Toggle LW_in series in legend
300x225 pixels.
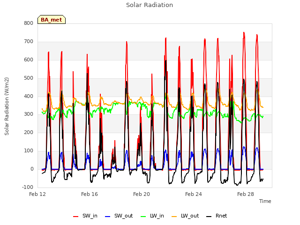[152, 216]
